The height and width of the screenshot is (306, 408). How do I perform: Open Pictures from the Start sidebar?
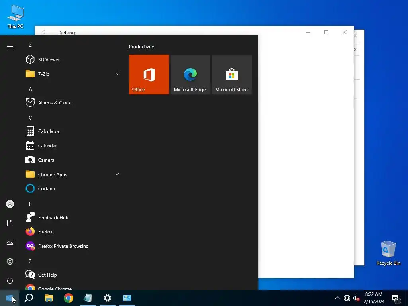point(10,242)
